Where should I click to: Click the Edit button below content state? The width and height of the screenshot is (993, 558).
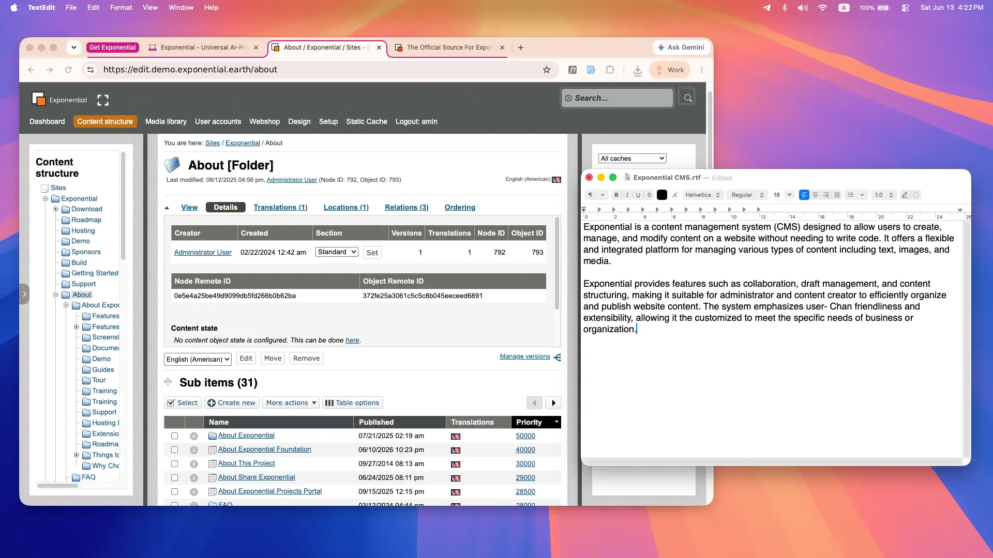[x=246, y=359]
